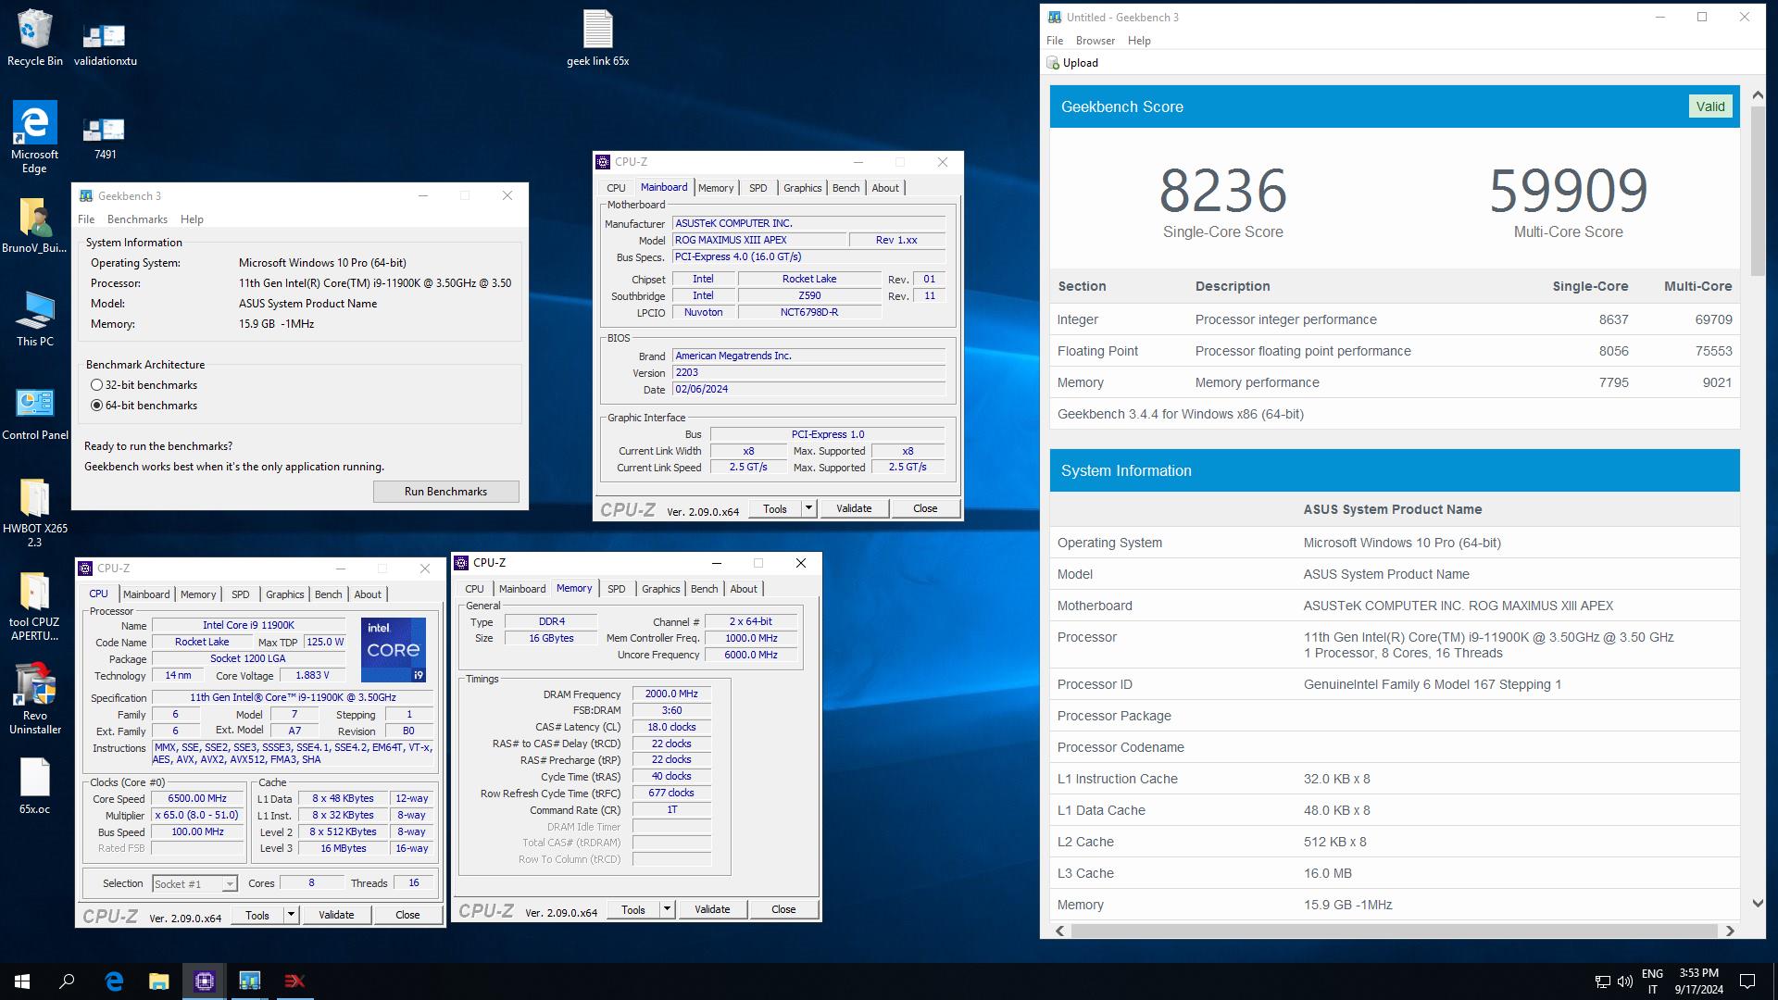The width and height of the screenshot is (1778, 1000).
Task: Click the Valid badge on Geekbench Score
Action: (x=1709, y=106)
